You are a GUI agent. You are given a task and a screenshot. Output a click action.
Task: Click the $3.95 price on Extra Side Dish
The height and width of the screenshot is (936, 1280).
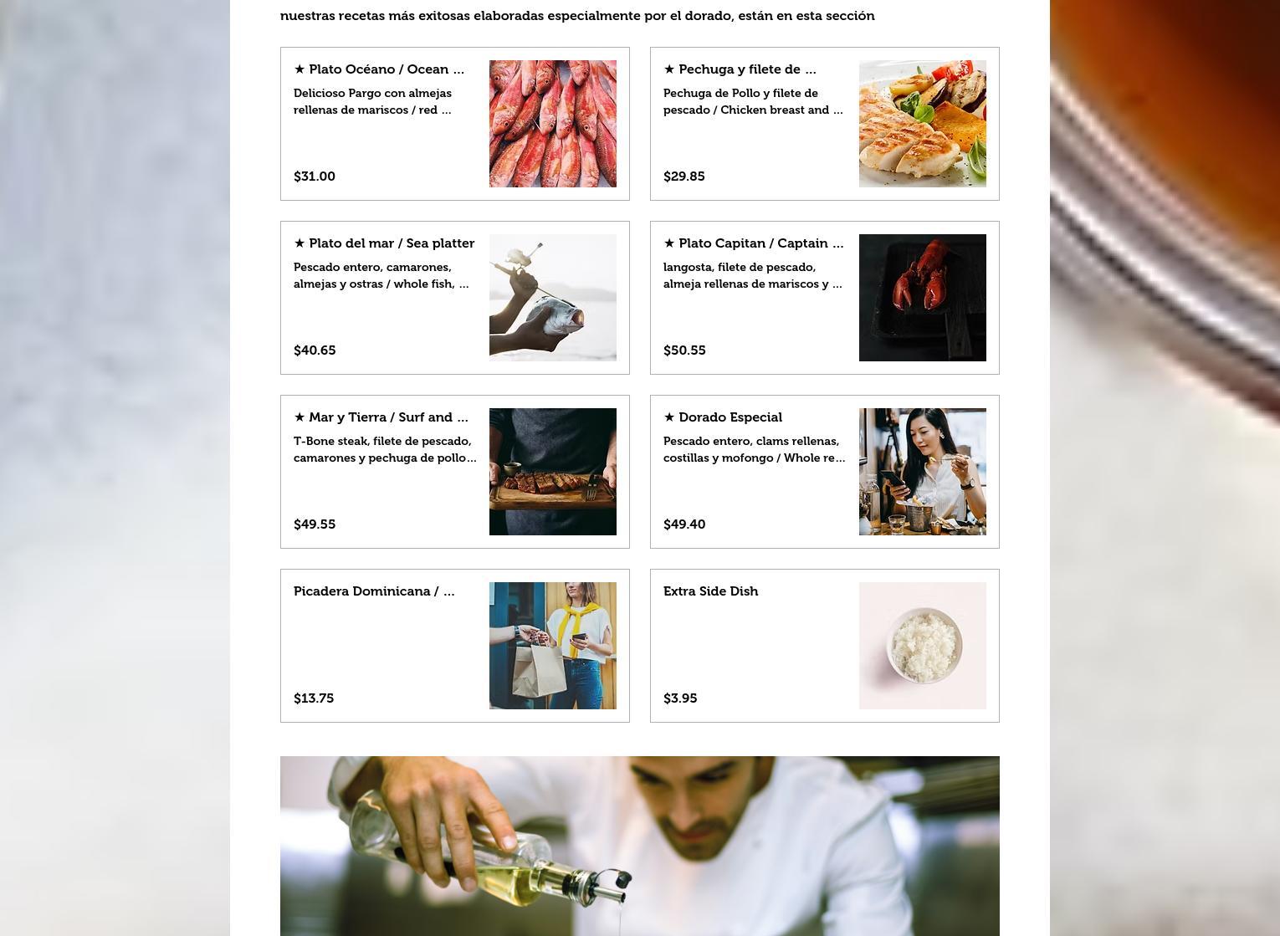tap(680, 698)
